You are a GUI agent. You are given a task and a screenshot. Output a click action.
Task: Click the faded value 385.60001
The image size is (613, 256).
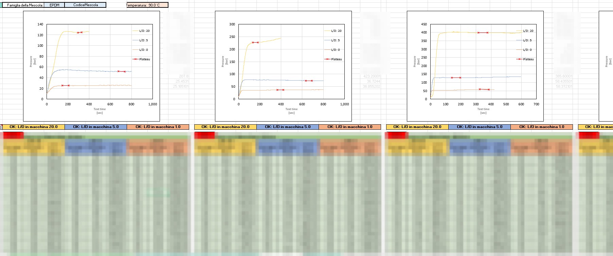pos(564,76)
